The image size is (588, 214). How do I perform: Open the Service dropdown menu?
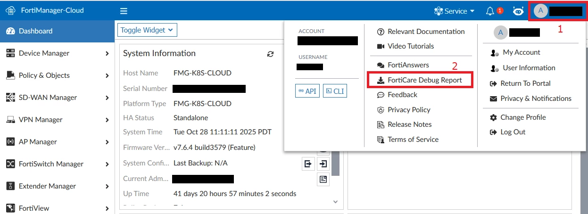455,11
